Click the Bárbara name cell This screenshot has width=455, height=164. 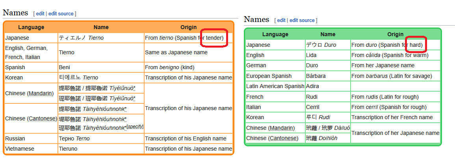tap(328, 76)
